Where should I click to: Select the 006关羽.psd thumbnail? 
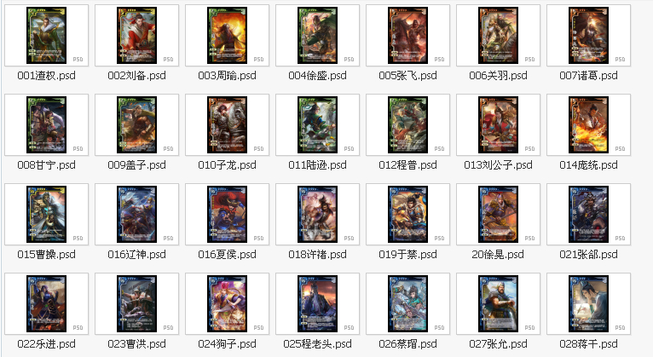tap(498, 36)
